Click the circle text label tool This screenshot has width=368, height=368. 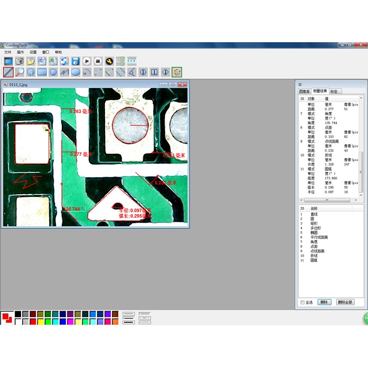pyautogui.click(x=143, y=72)
